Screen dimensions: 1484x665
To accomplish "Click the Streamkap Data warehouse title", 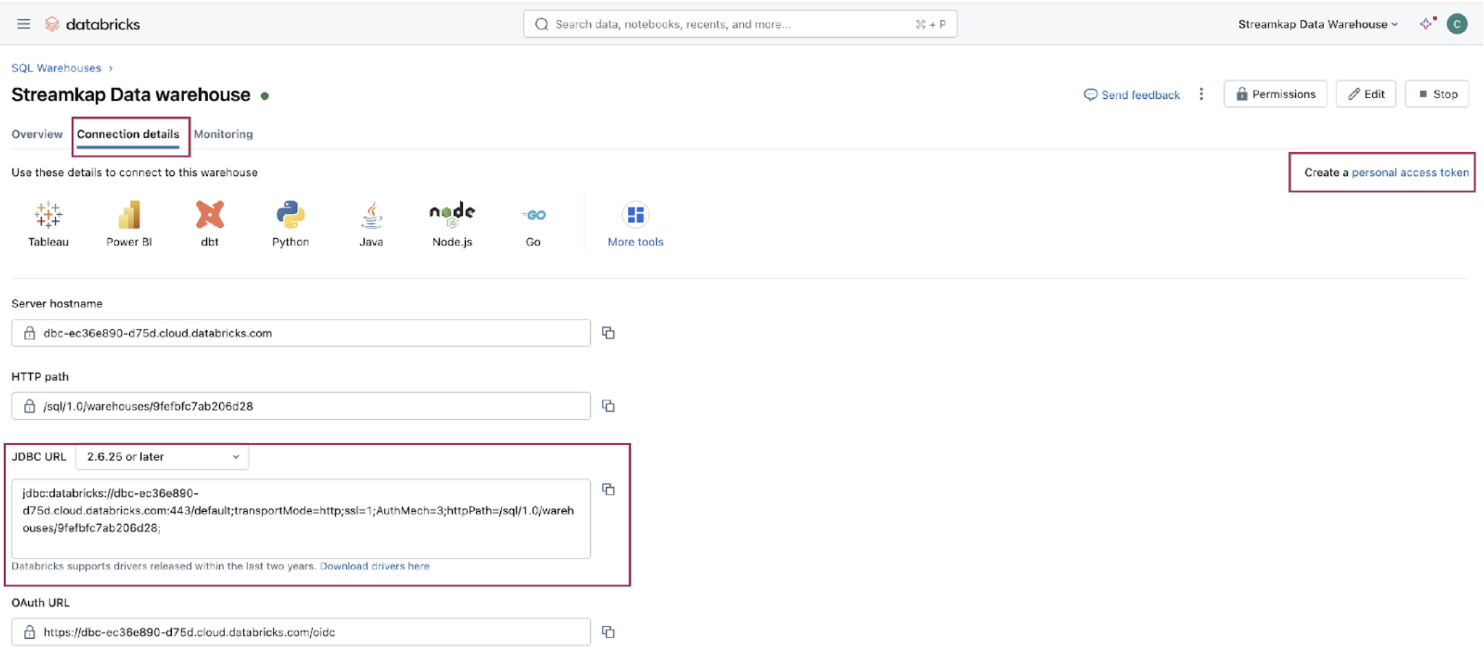I will (x=131, y=95).
